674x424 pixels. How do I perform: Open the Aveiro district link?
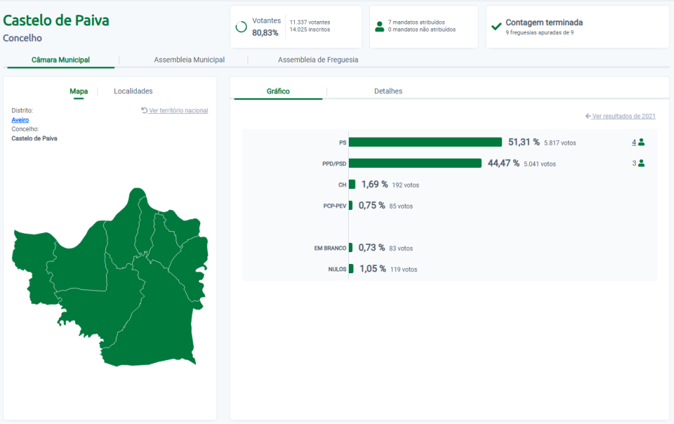click(20, 120)
